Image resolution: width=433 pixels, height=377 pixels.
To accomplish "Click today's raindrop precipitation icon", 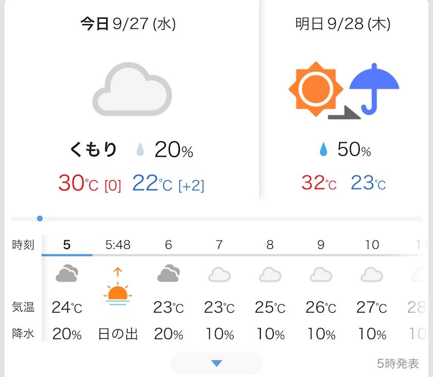I will click(x=140, y=150).
